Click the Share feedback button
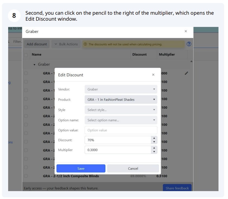228x199 pixels. [x=177, y=188]
